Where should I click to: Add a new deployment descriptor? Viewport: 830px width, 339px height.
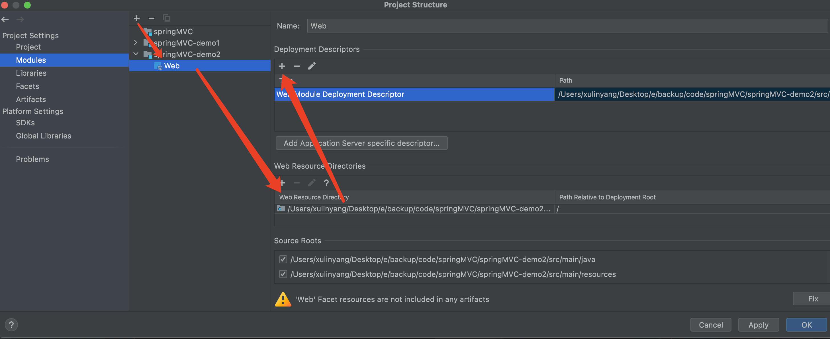point(282,66)
